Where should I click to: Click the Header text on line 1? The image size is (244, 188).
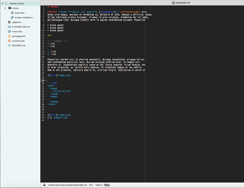pos(54,6)
